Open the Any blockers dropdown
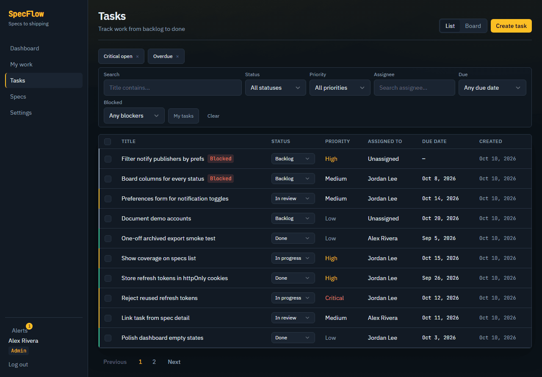 (x=134, y=116)
